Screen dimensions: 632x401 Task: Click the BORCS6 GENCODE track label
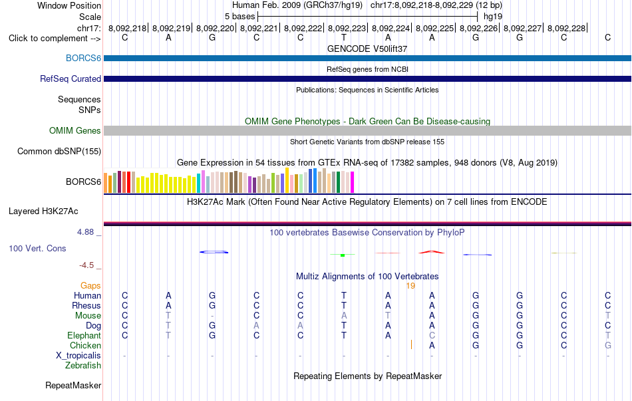coord(83,58)
